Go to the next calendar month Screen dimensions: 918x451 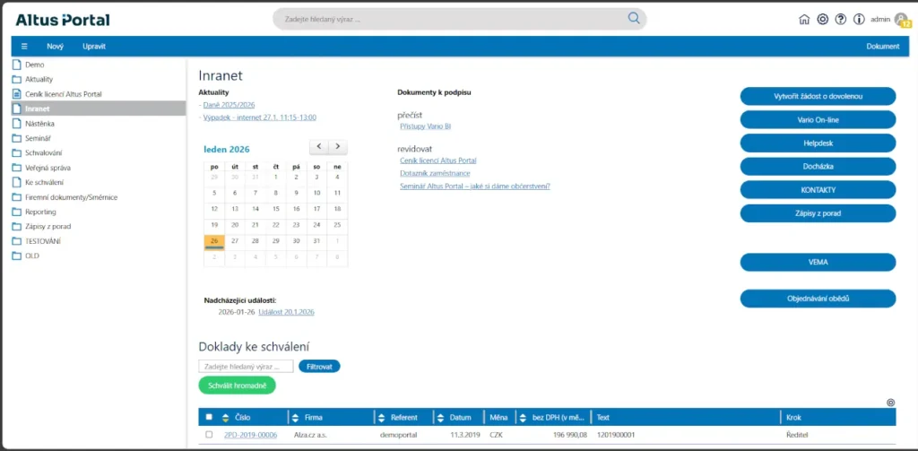pyautogui.click(x=338, y=146)
